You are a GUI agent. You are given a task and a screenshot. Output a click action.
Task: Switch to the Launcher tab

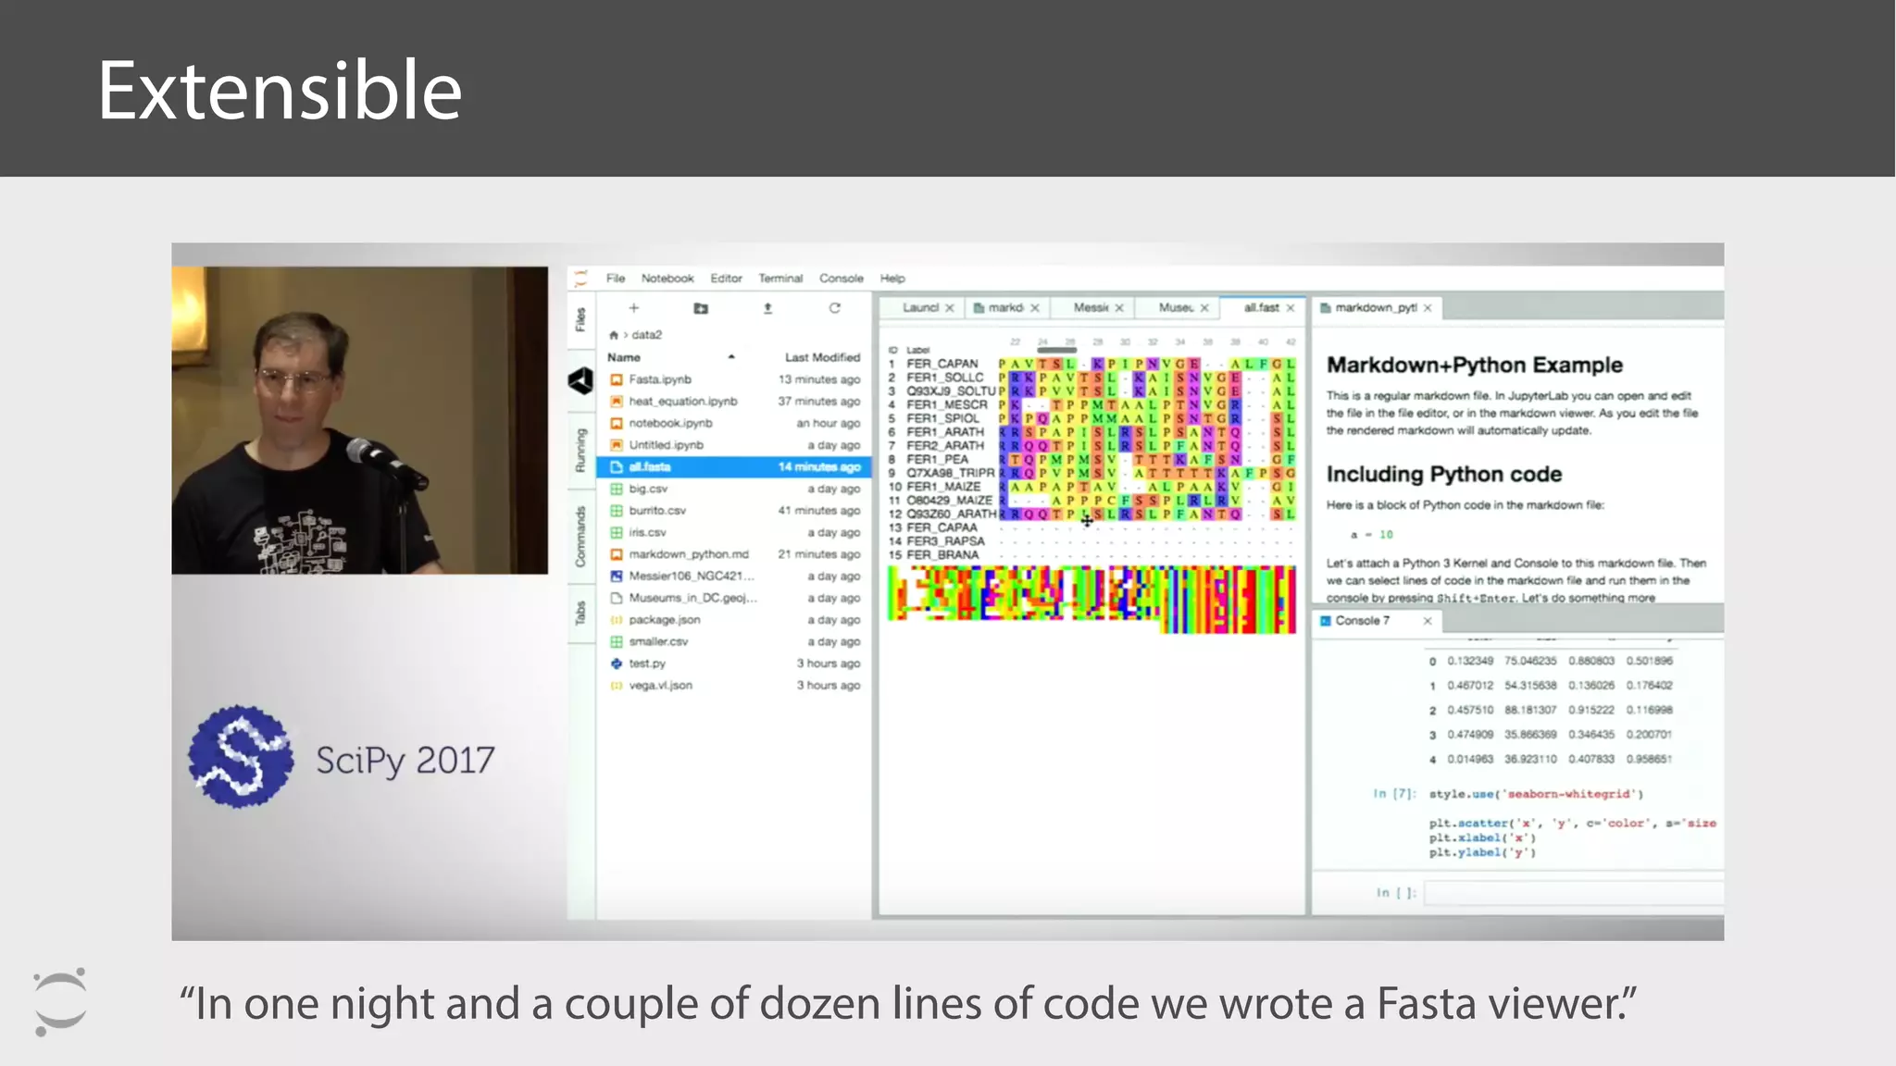click(920, 308)
